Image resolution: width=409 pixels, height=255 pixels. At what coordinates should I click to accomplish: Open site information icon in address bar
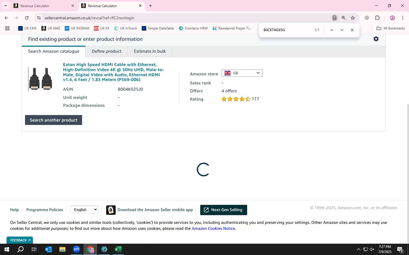(x=39, y=18)
